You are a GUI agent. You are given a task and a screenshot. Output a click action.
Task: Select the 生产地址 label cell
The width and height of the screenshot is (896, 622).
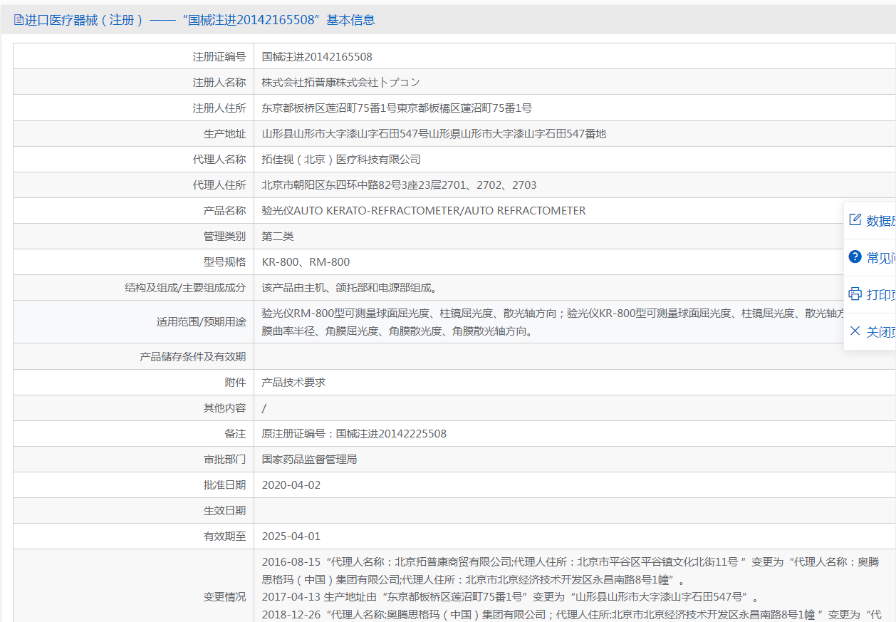[x=134, y=133]
